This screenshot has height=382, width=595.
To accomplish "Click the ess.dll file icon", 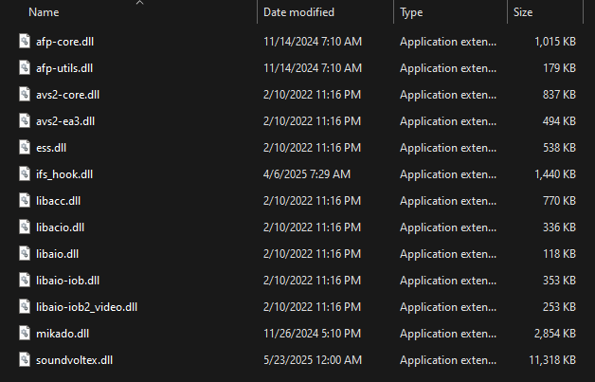I will 26,148.
